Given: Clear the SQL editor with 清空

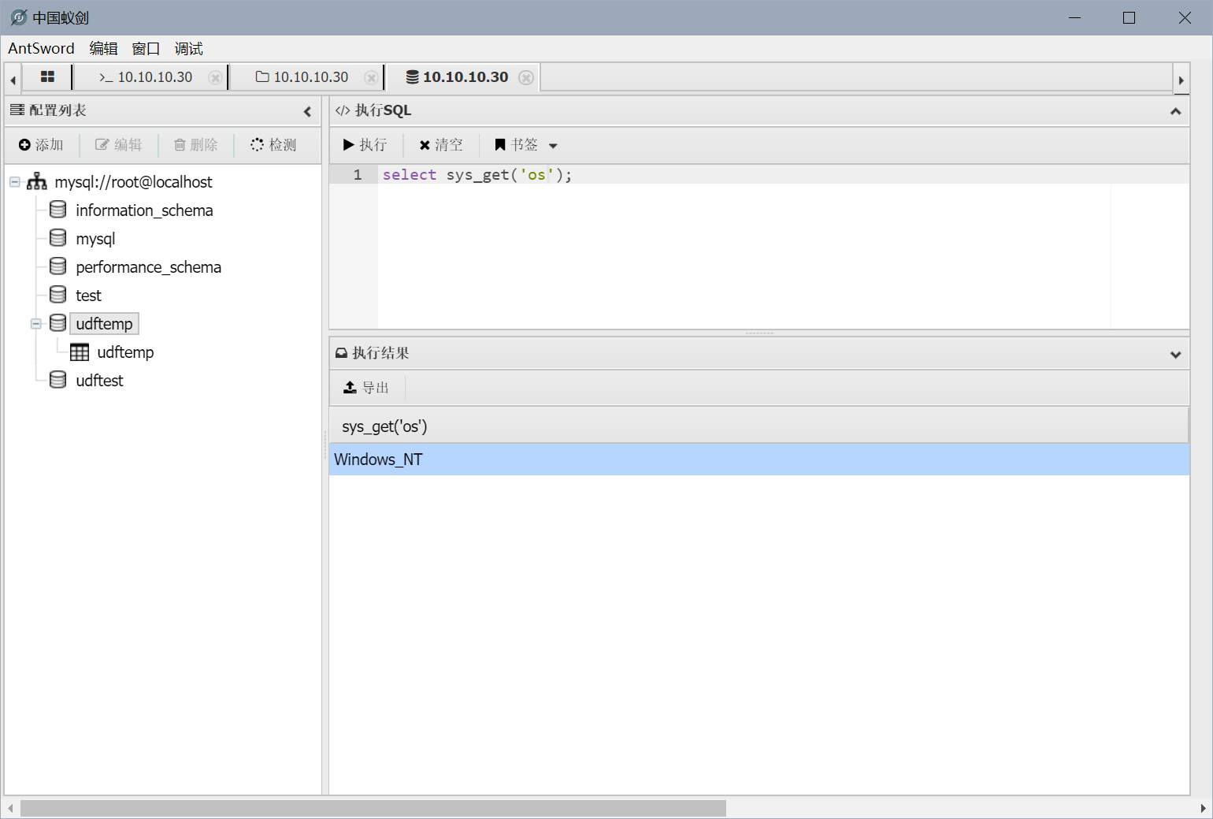Looking at the screenshot, I should (x=441, y=145).
